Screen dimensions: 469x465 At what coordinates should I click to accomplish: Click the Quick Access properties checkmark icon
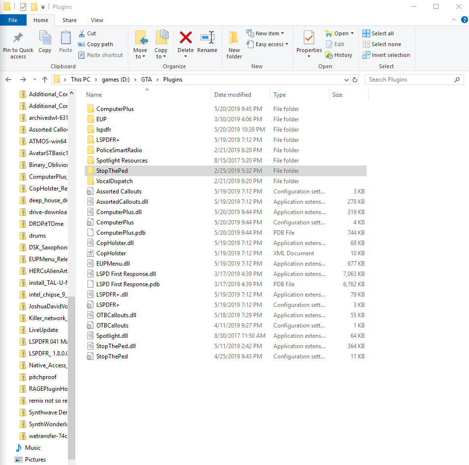point(23,6)
